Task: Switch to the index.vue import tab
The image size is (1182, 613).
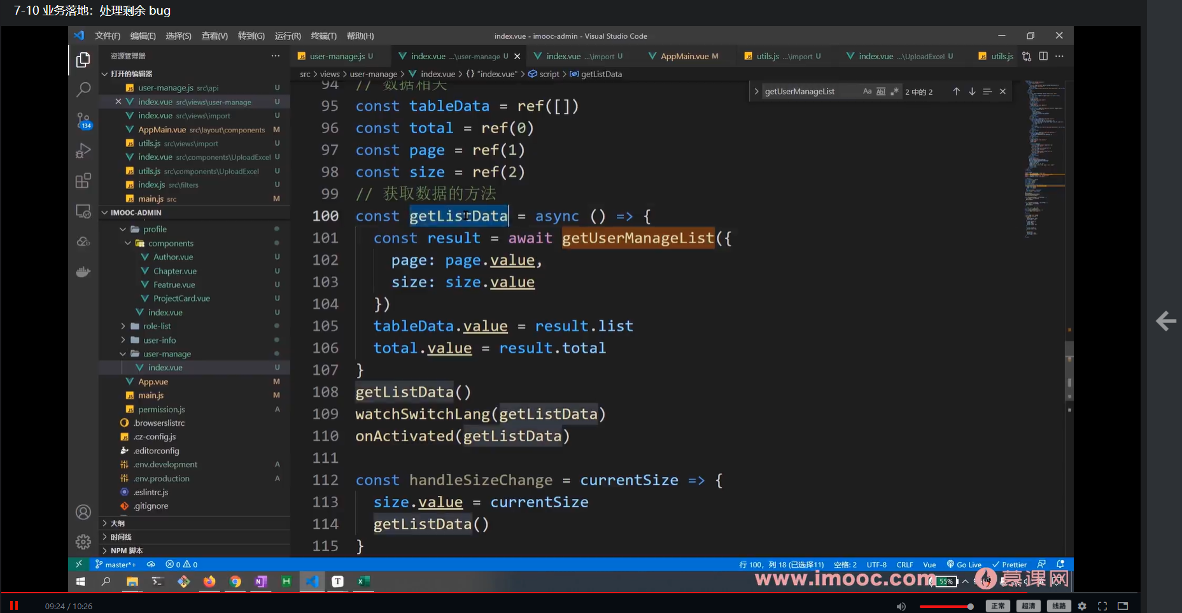Action: [x=578, y=56]
